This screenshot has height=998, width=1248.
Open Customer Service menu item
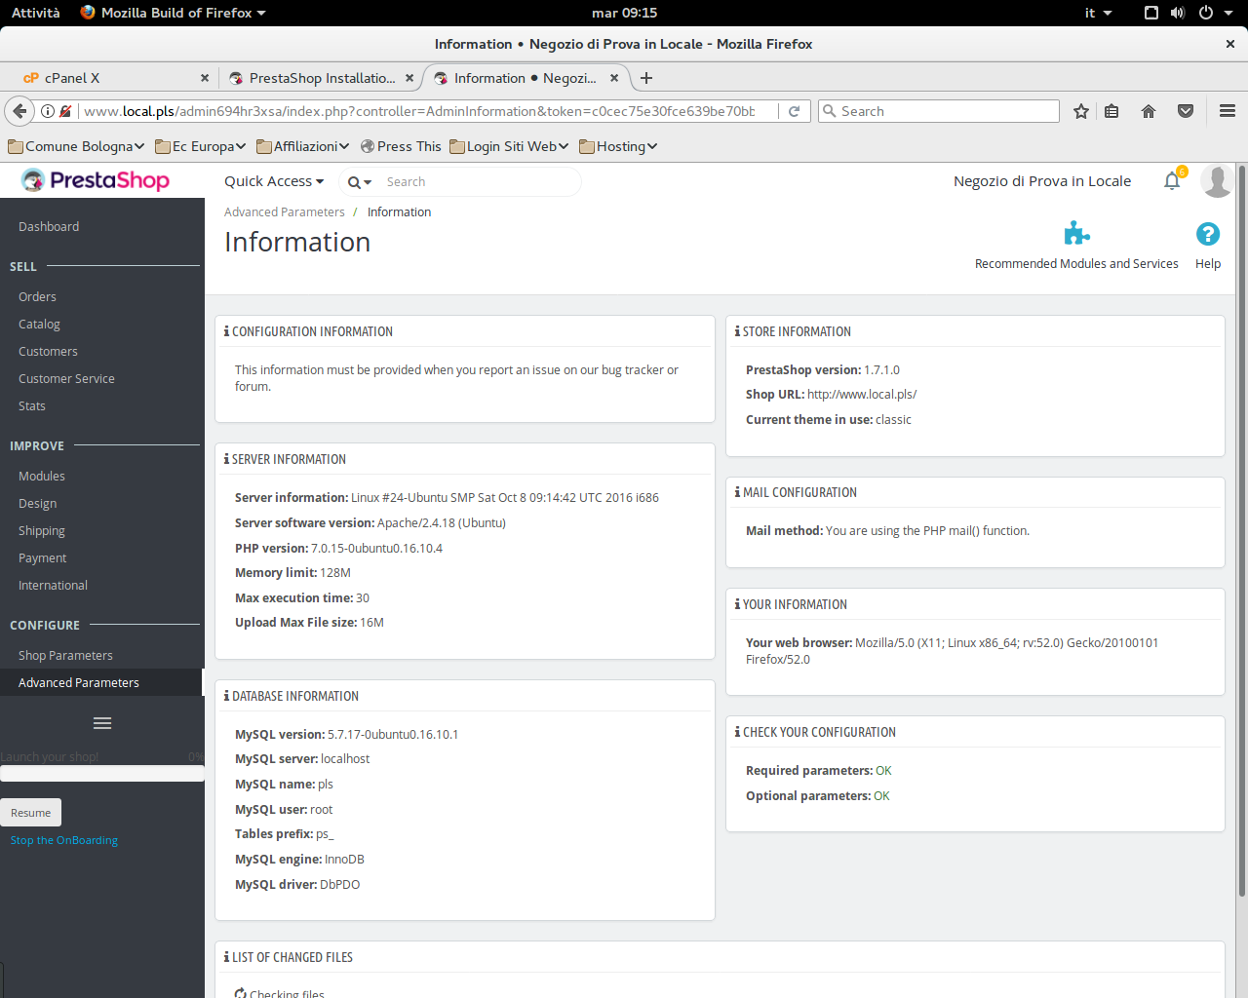(66, 378)
